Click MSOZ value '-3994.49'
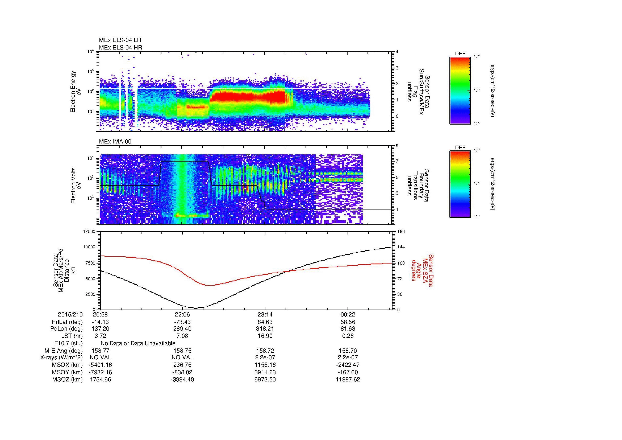The height and width of the screenshot is (440, 622). tap(182, 380)
